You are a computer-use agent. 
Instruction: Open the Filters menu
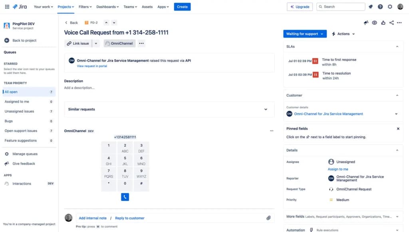pos(85,7)
